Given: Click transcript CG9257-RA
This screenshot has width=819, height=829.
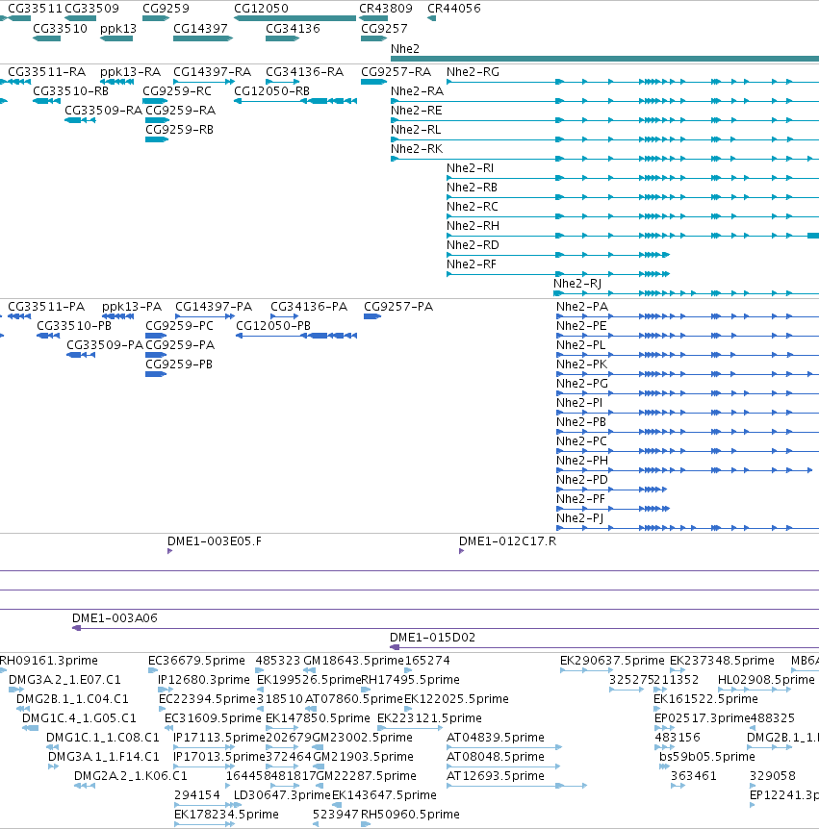Looking at the screenshot, I should 396,72.
